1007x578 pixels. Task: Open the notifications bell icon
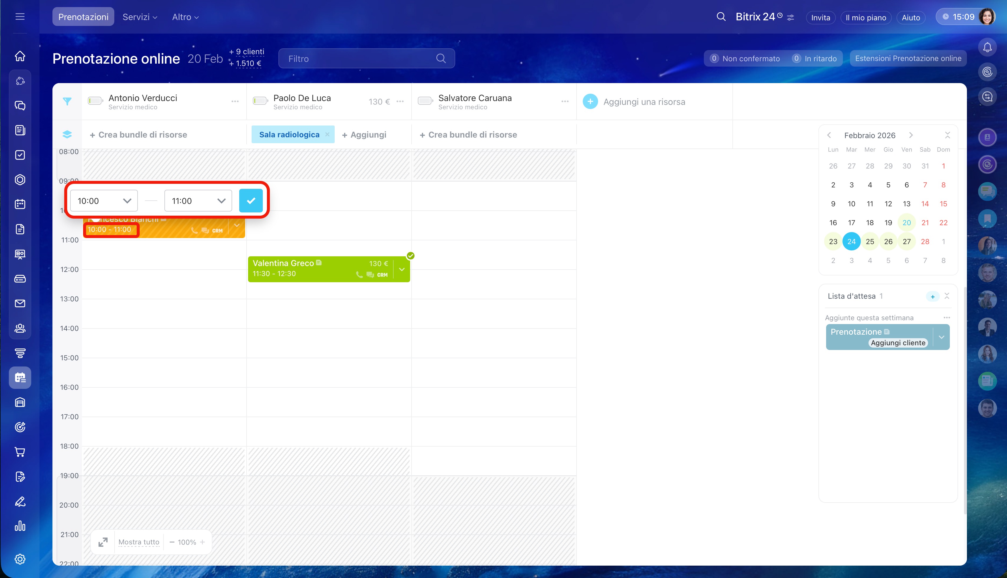987,48
